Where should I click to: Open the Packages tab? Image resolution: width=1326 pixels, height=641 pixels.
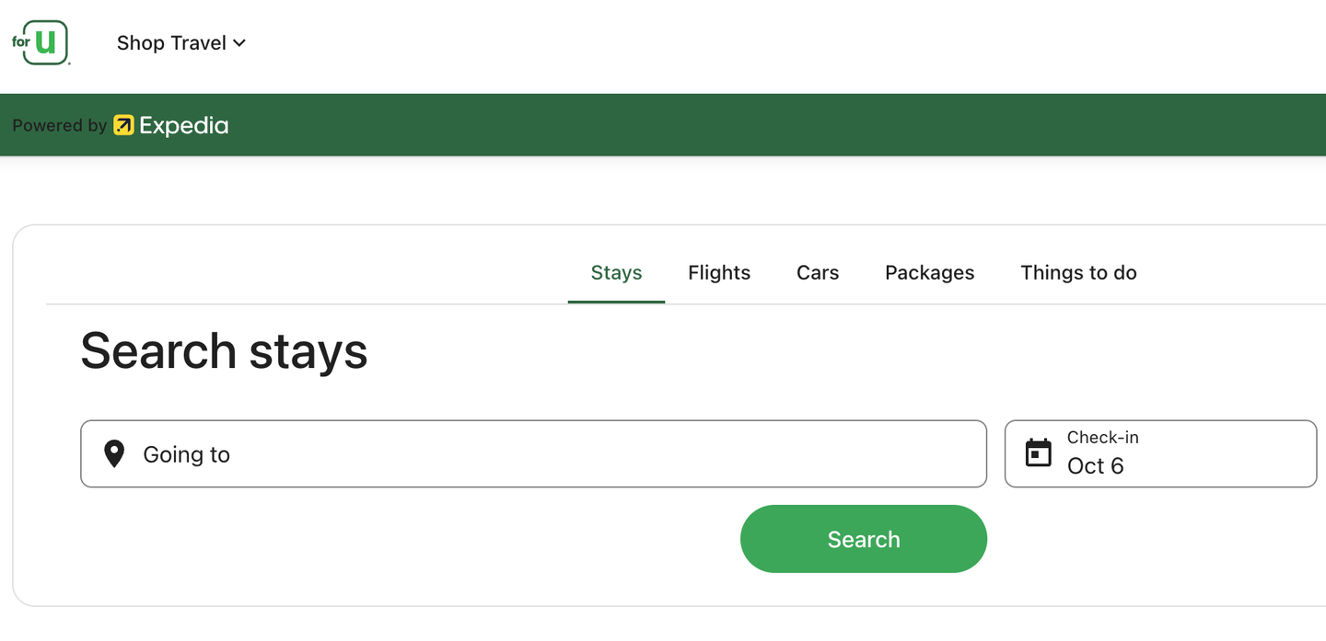929,272
